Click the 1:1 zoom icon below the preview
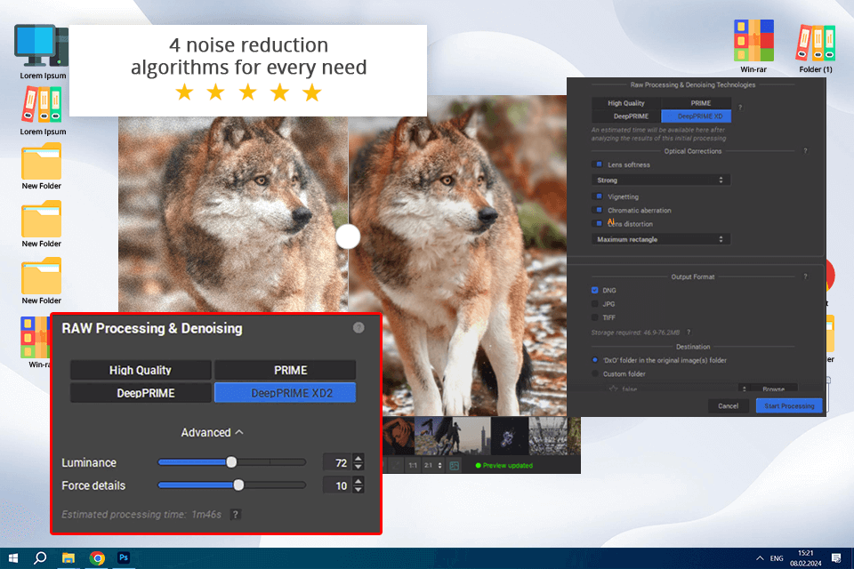 [x=412, y=465]
